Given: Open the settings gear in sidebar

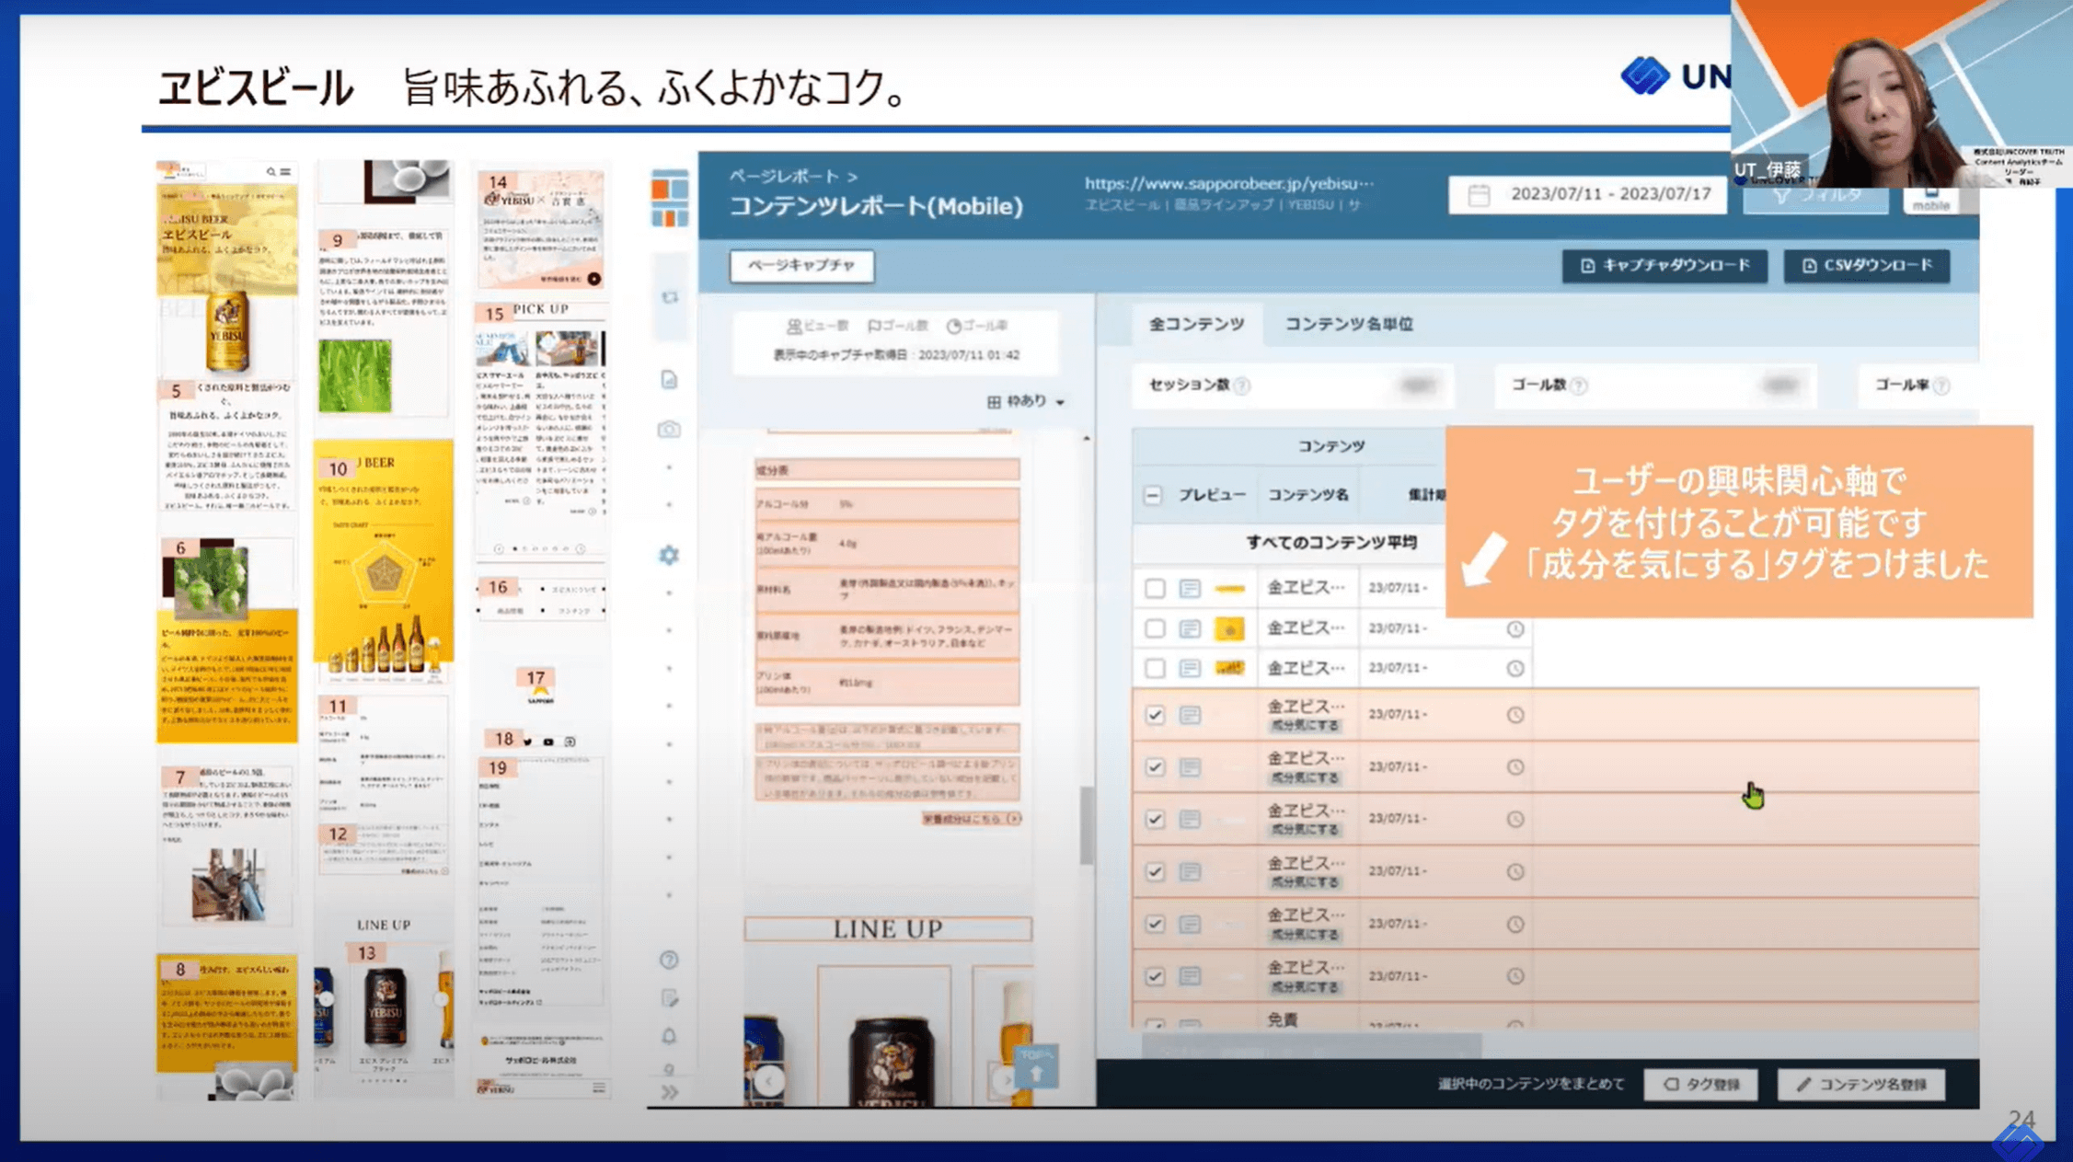Looking at the screenshot, I should pyautogui.click(x=669, y=555).
